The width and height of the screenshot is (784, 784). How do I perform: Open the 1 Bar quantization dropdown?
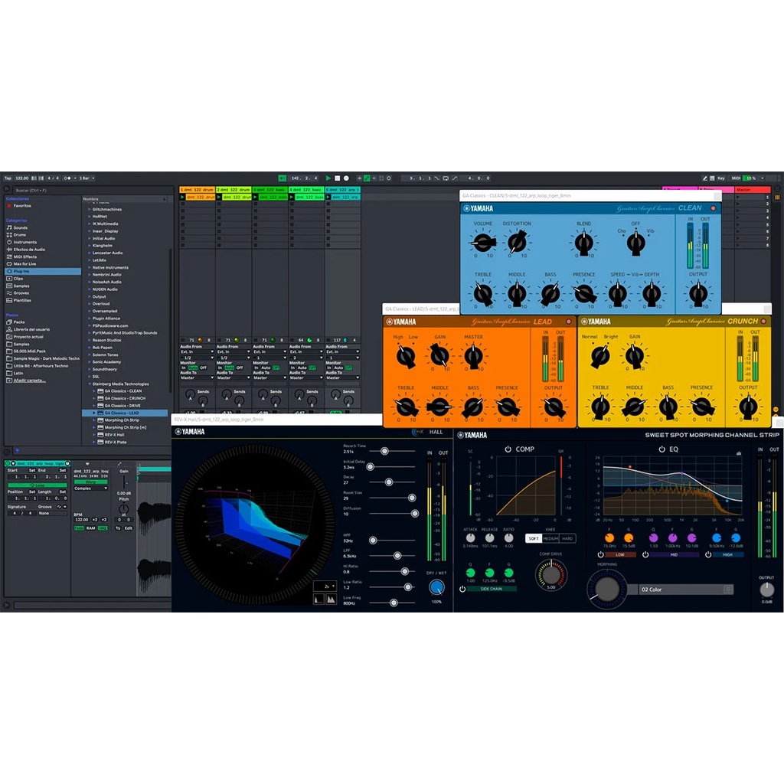(x=86, y=178)
